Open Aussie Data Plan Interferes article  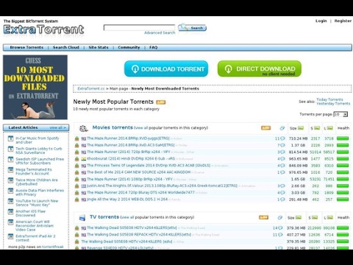click(x=40, y=192)
